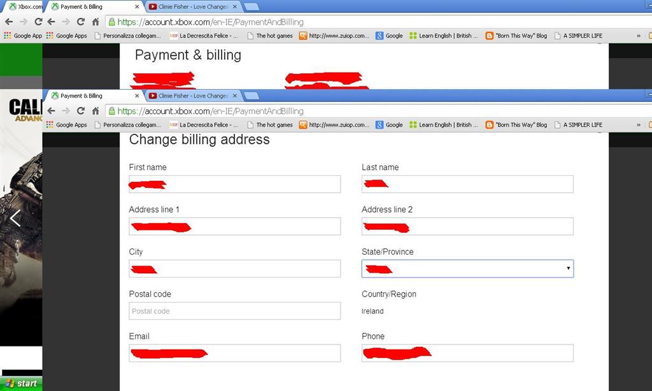Click the Address line 1 field
This screenshot has width=652, height=391.
234,226
